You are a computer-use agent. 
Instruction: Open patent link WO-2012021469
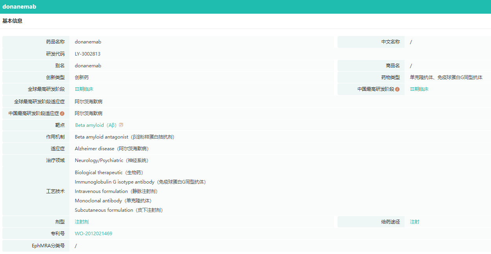[93, 234]
